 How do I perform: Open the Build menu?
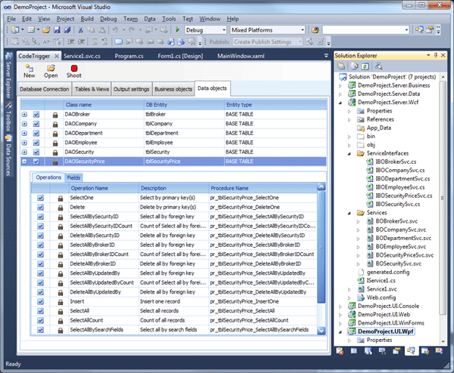pyautogui.click(x=87, y=19)
